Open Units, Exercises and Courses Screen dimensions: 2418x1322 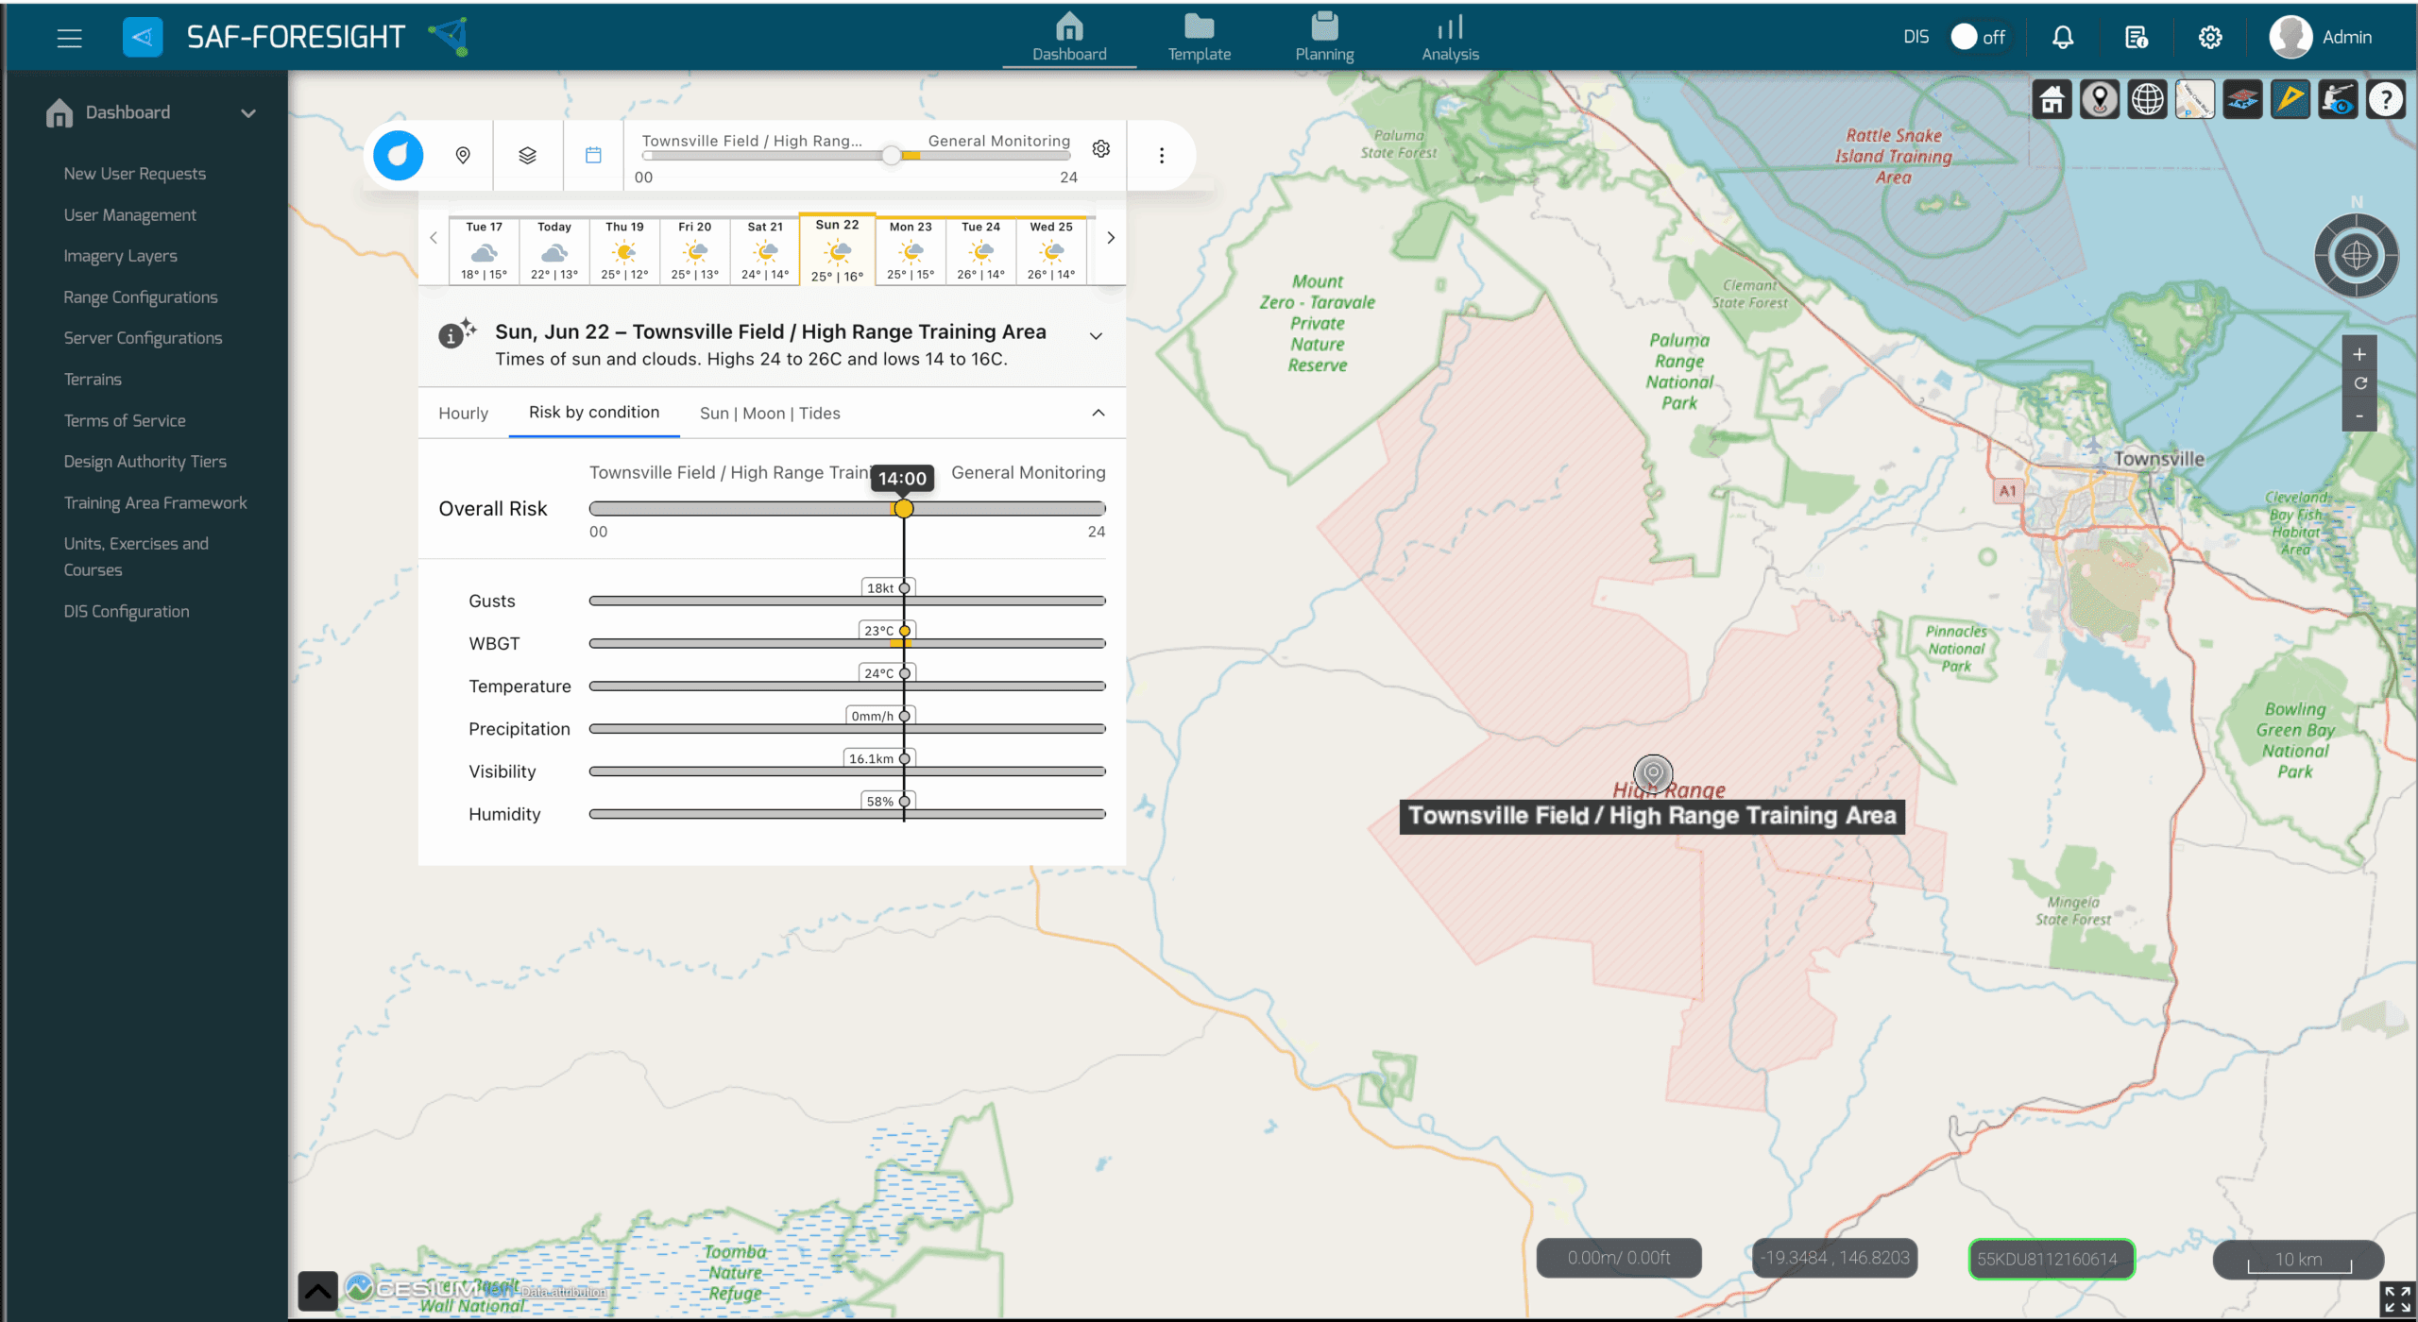(x=136, y=557)
